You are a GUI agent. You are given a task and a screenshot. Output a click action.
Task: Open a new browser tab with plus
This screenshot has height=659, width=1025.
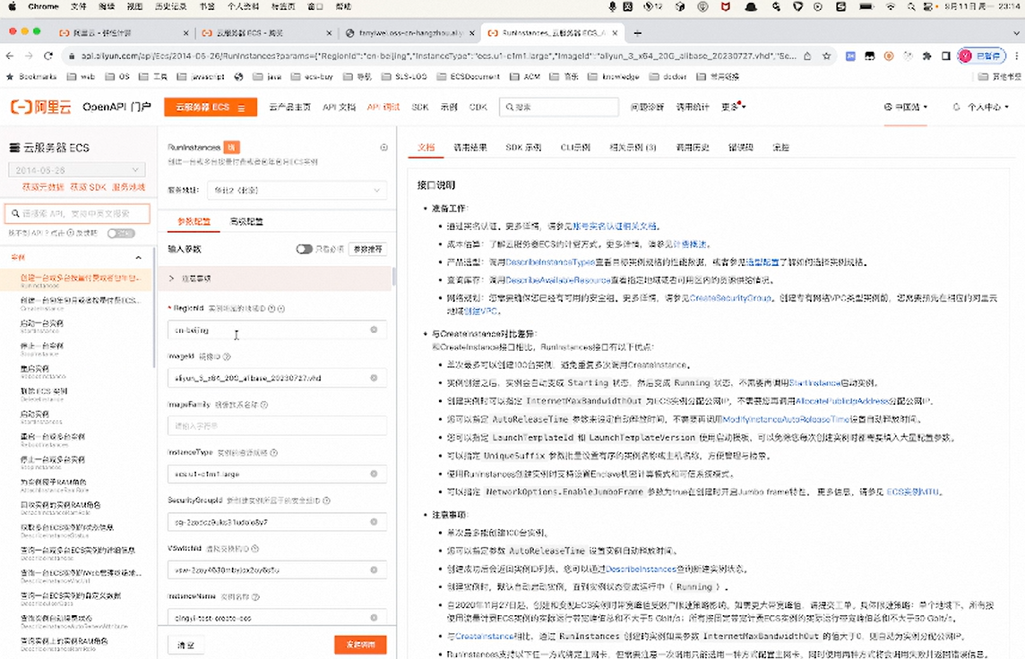point(637,32)
